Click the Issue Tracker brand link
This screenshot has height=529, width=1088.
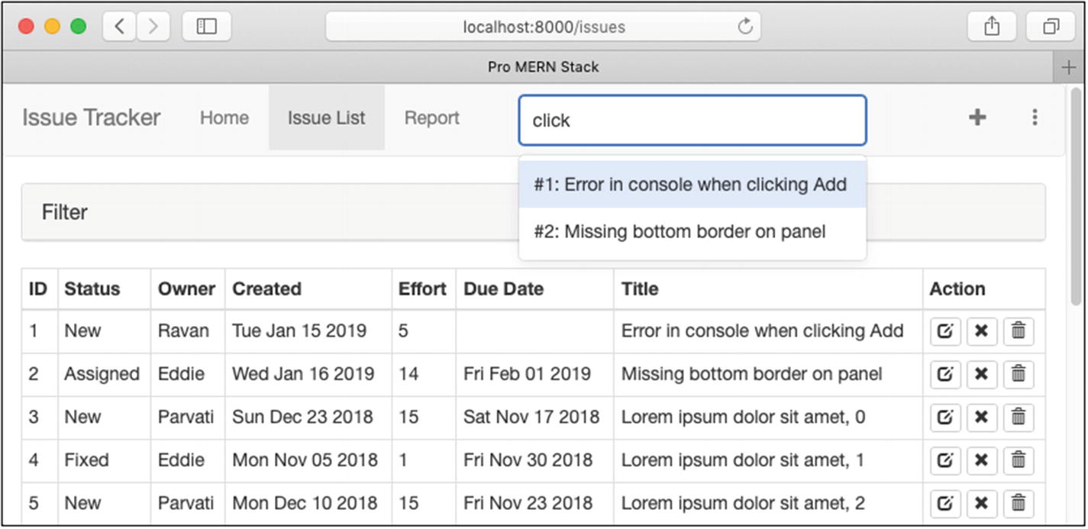pyautogui.click(x=92, y=118)
